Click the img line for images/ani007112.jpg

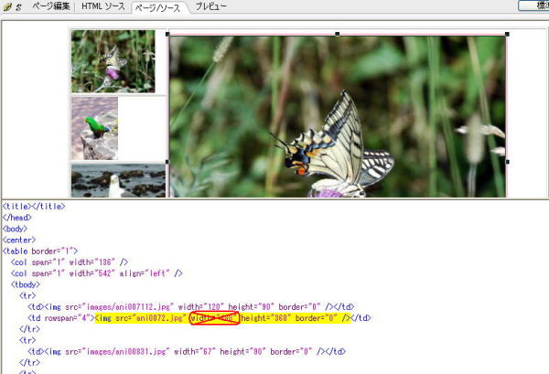191,307
